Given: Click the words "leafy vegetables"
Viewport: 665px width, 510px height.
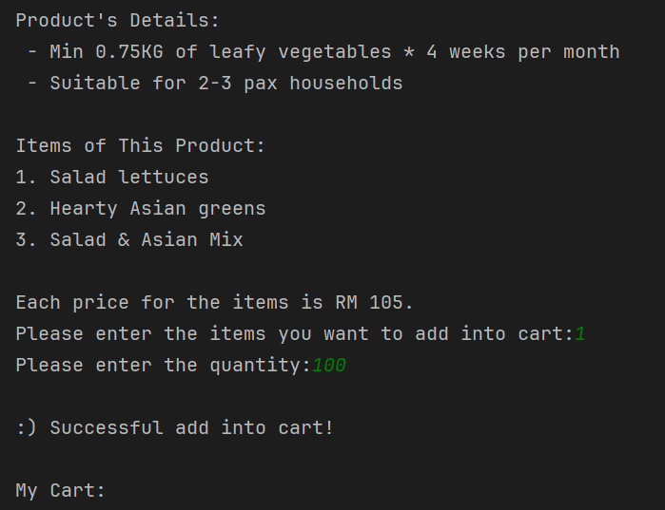Looking at the screenshot, I should [300, 51].
